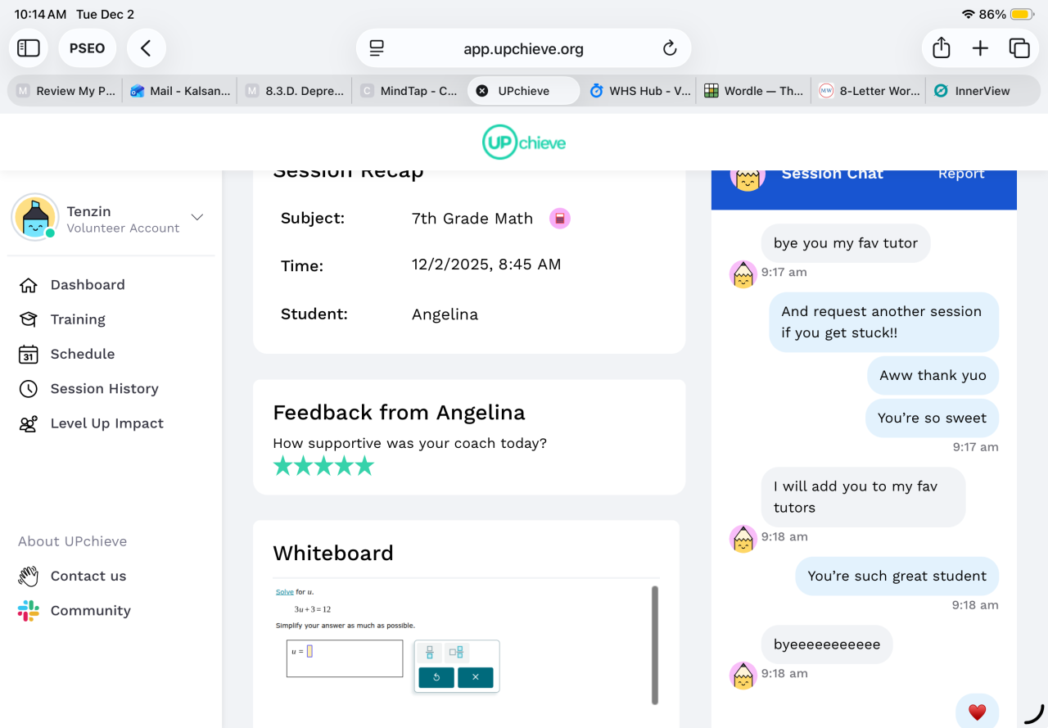Click the u = answer input box

click(x=345, y=658)
